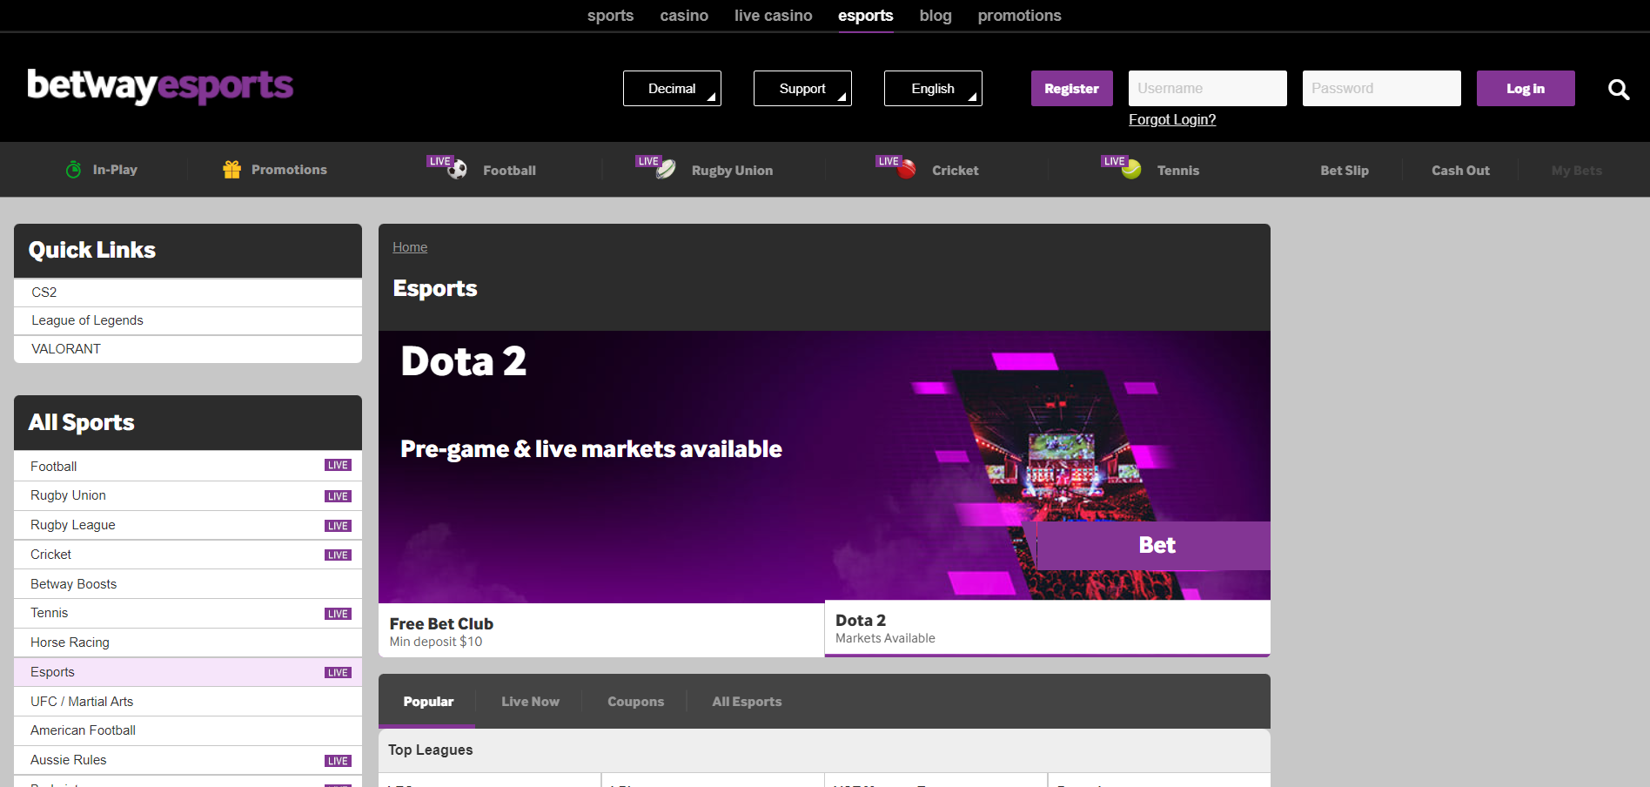Click the Rugby Union label in navigation bar
The image size is (1650, 787).
point(732,171)
